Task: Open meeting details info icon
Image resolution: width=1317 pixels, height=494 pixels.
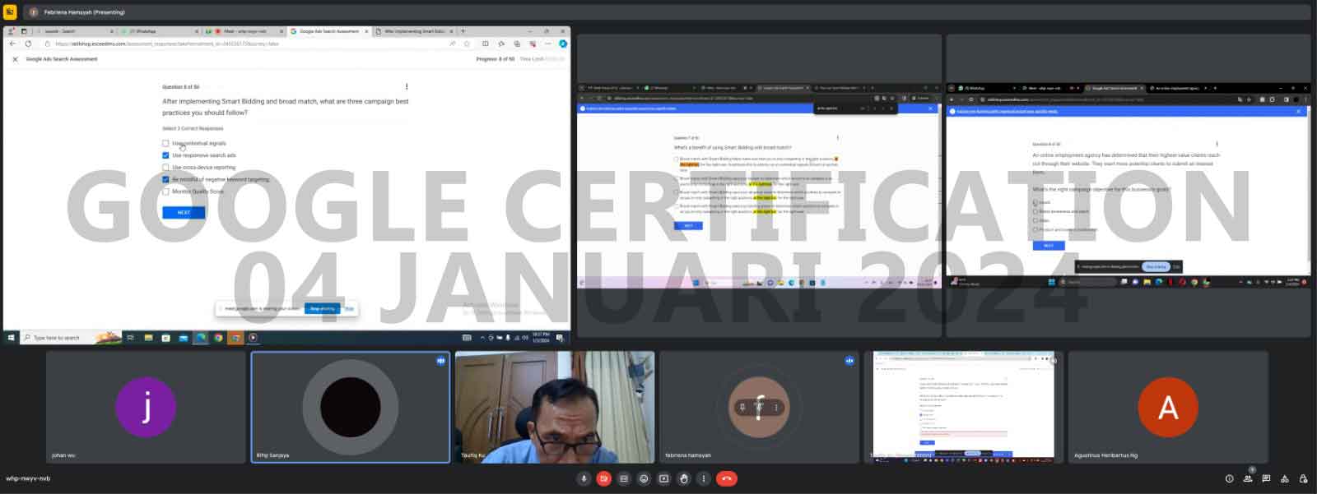Action: pos(1229,478)
